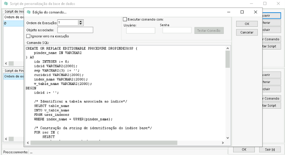Decrement the Ordem de Execução spinner down arrow
Screen dimensions: 285x155
point(81,24)
